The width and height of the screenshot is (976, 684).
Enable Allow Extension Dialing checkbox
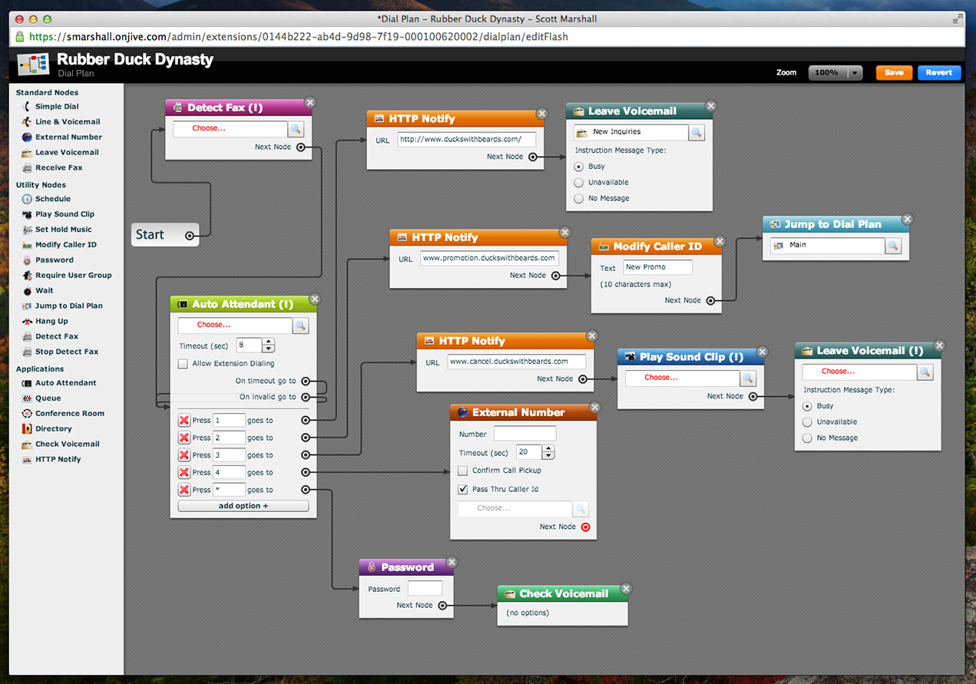[183, 364]
